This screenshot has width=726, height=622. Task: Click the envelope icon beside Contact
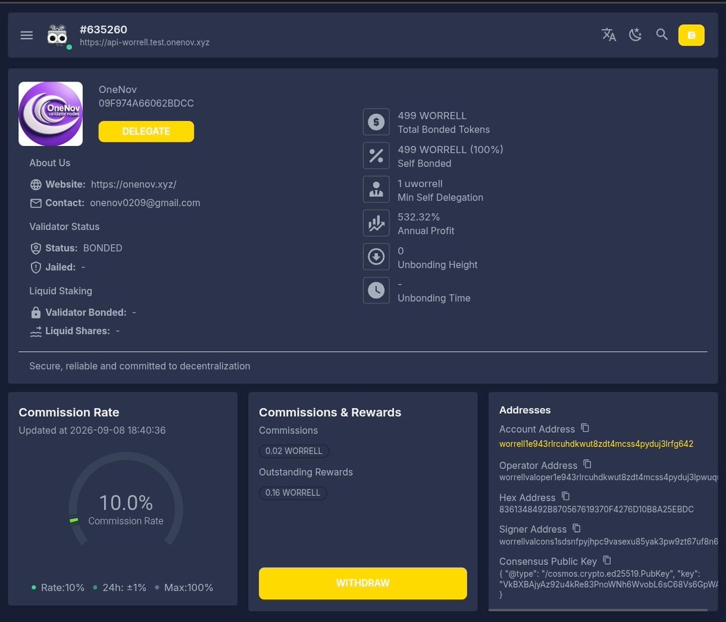pyautogui.click(x=36, y=203)
